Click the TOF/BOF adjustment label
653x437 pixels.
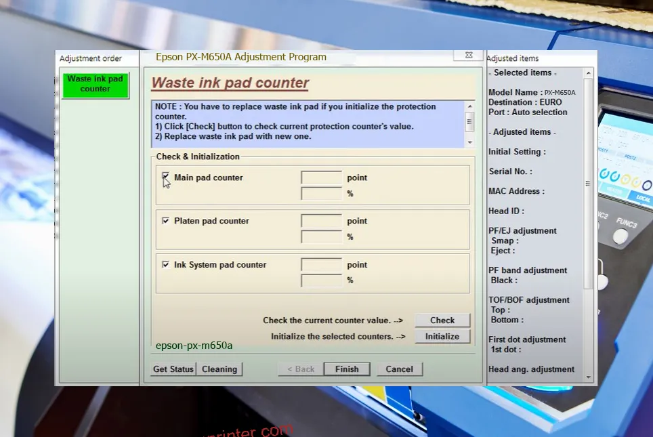coord(529,300)
